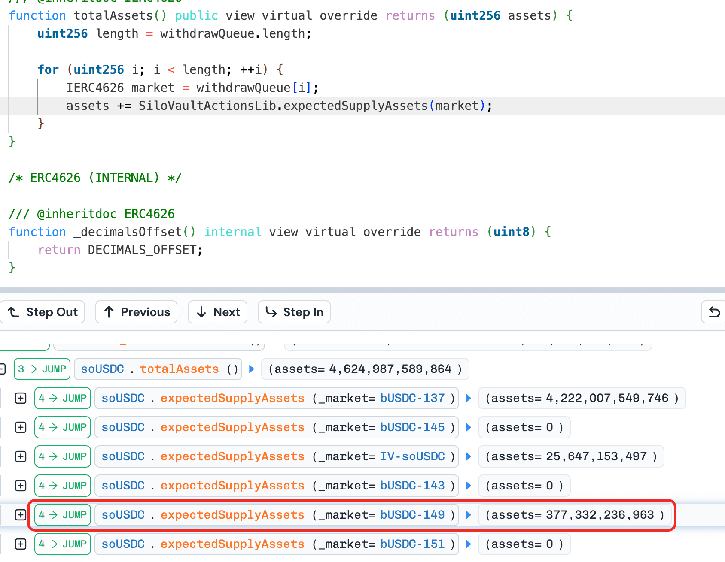Collapse the soUSDC totalAssets call
The image size is (725, 562).
pos(3,369)
